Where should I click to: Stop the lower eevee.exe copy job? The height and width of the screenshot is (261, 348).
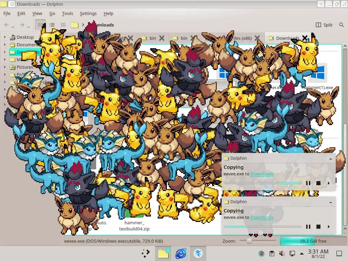[x=318, y=227]
